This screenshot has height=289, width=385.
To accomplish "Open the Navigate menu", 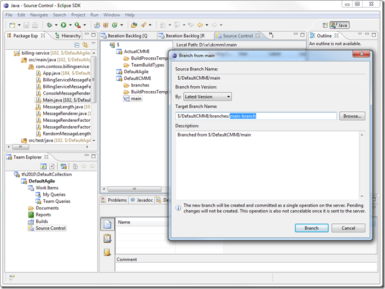I will tap(39, 15).
